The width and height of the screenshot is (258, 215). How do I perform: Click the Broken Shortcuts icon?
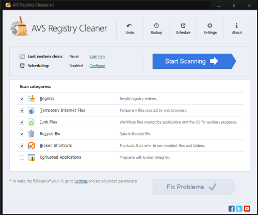pos(31,146)
